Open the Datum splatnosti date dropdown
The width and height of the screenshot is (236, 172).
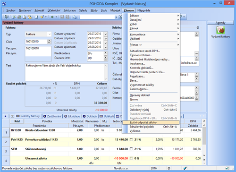106,47
